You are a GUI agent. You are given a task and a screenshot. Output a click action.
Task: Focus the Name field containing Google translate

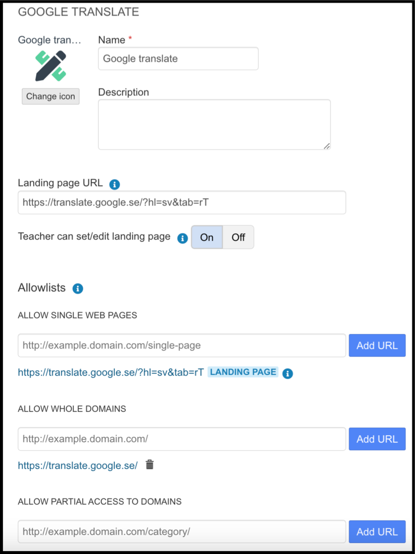(178, 59)
